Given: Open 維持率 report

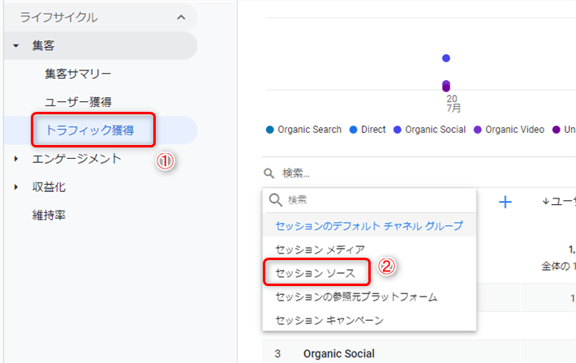Looking at the screenshot, I should click(49, 215).
